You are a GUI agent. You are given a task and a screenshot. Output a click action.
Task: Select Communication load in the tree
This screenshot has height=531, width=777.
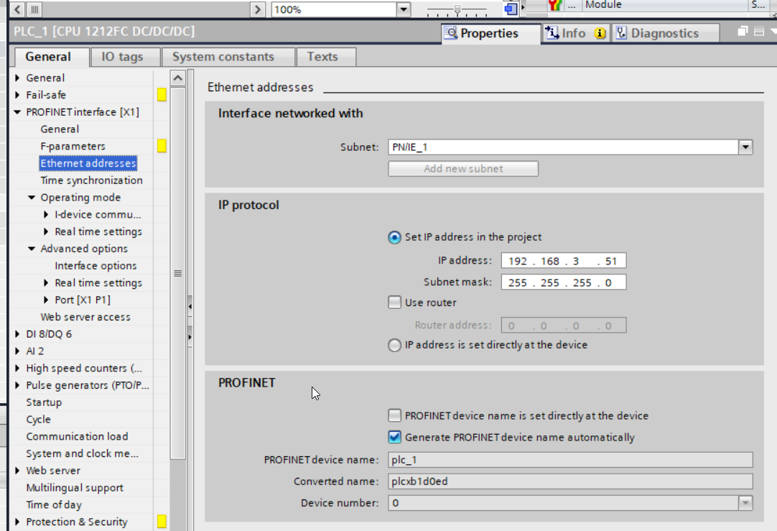pos(78,436)
